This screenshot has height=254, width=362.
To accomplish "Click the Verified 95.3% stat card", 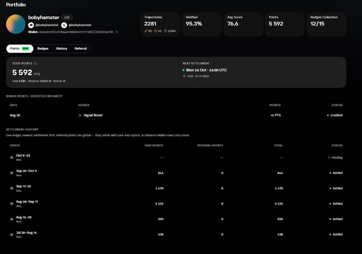I will tap(202, 24).
